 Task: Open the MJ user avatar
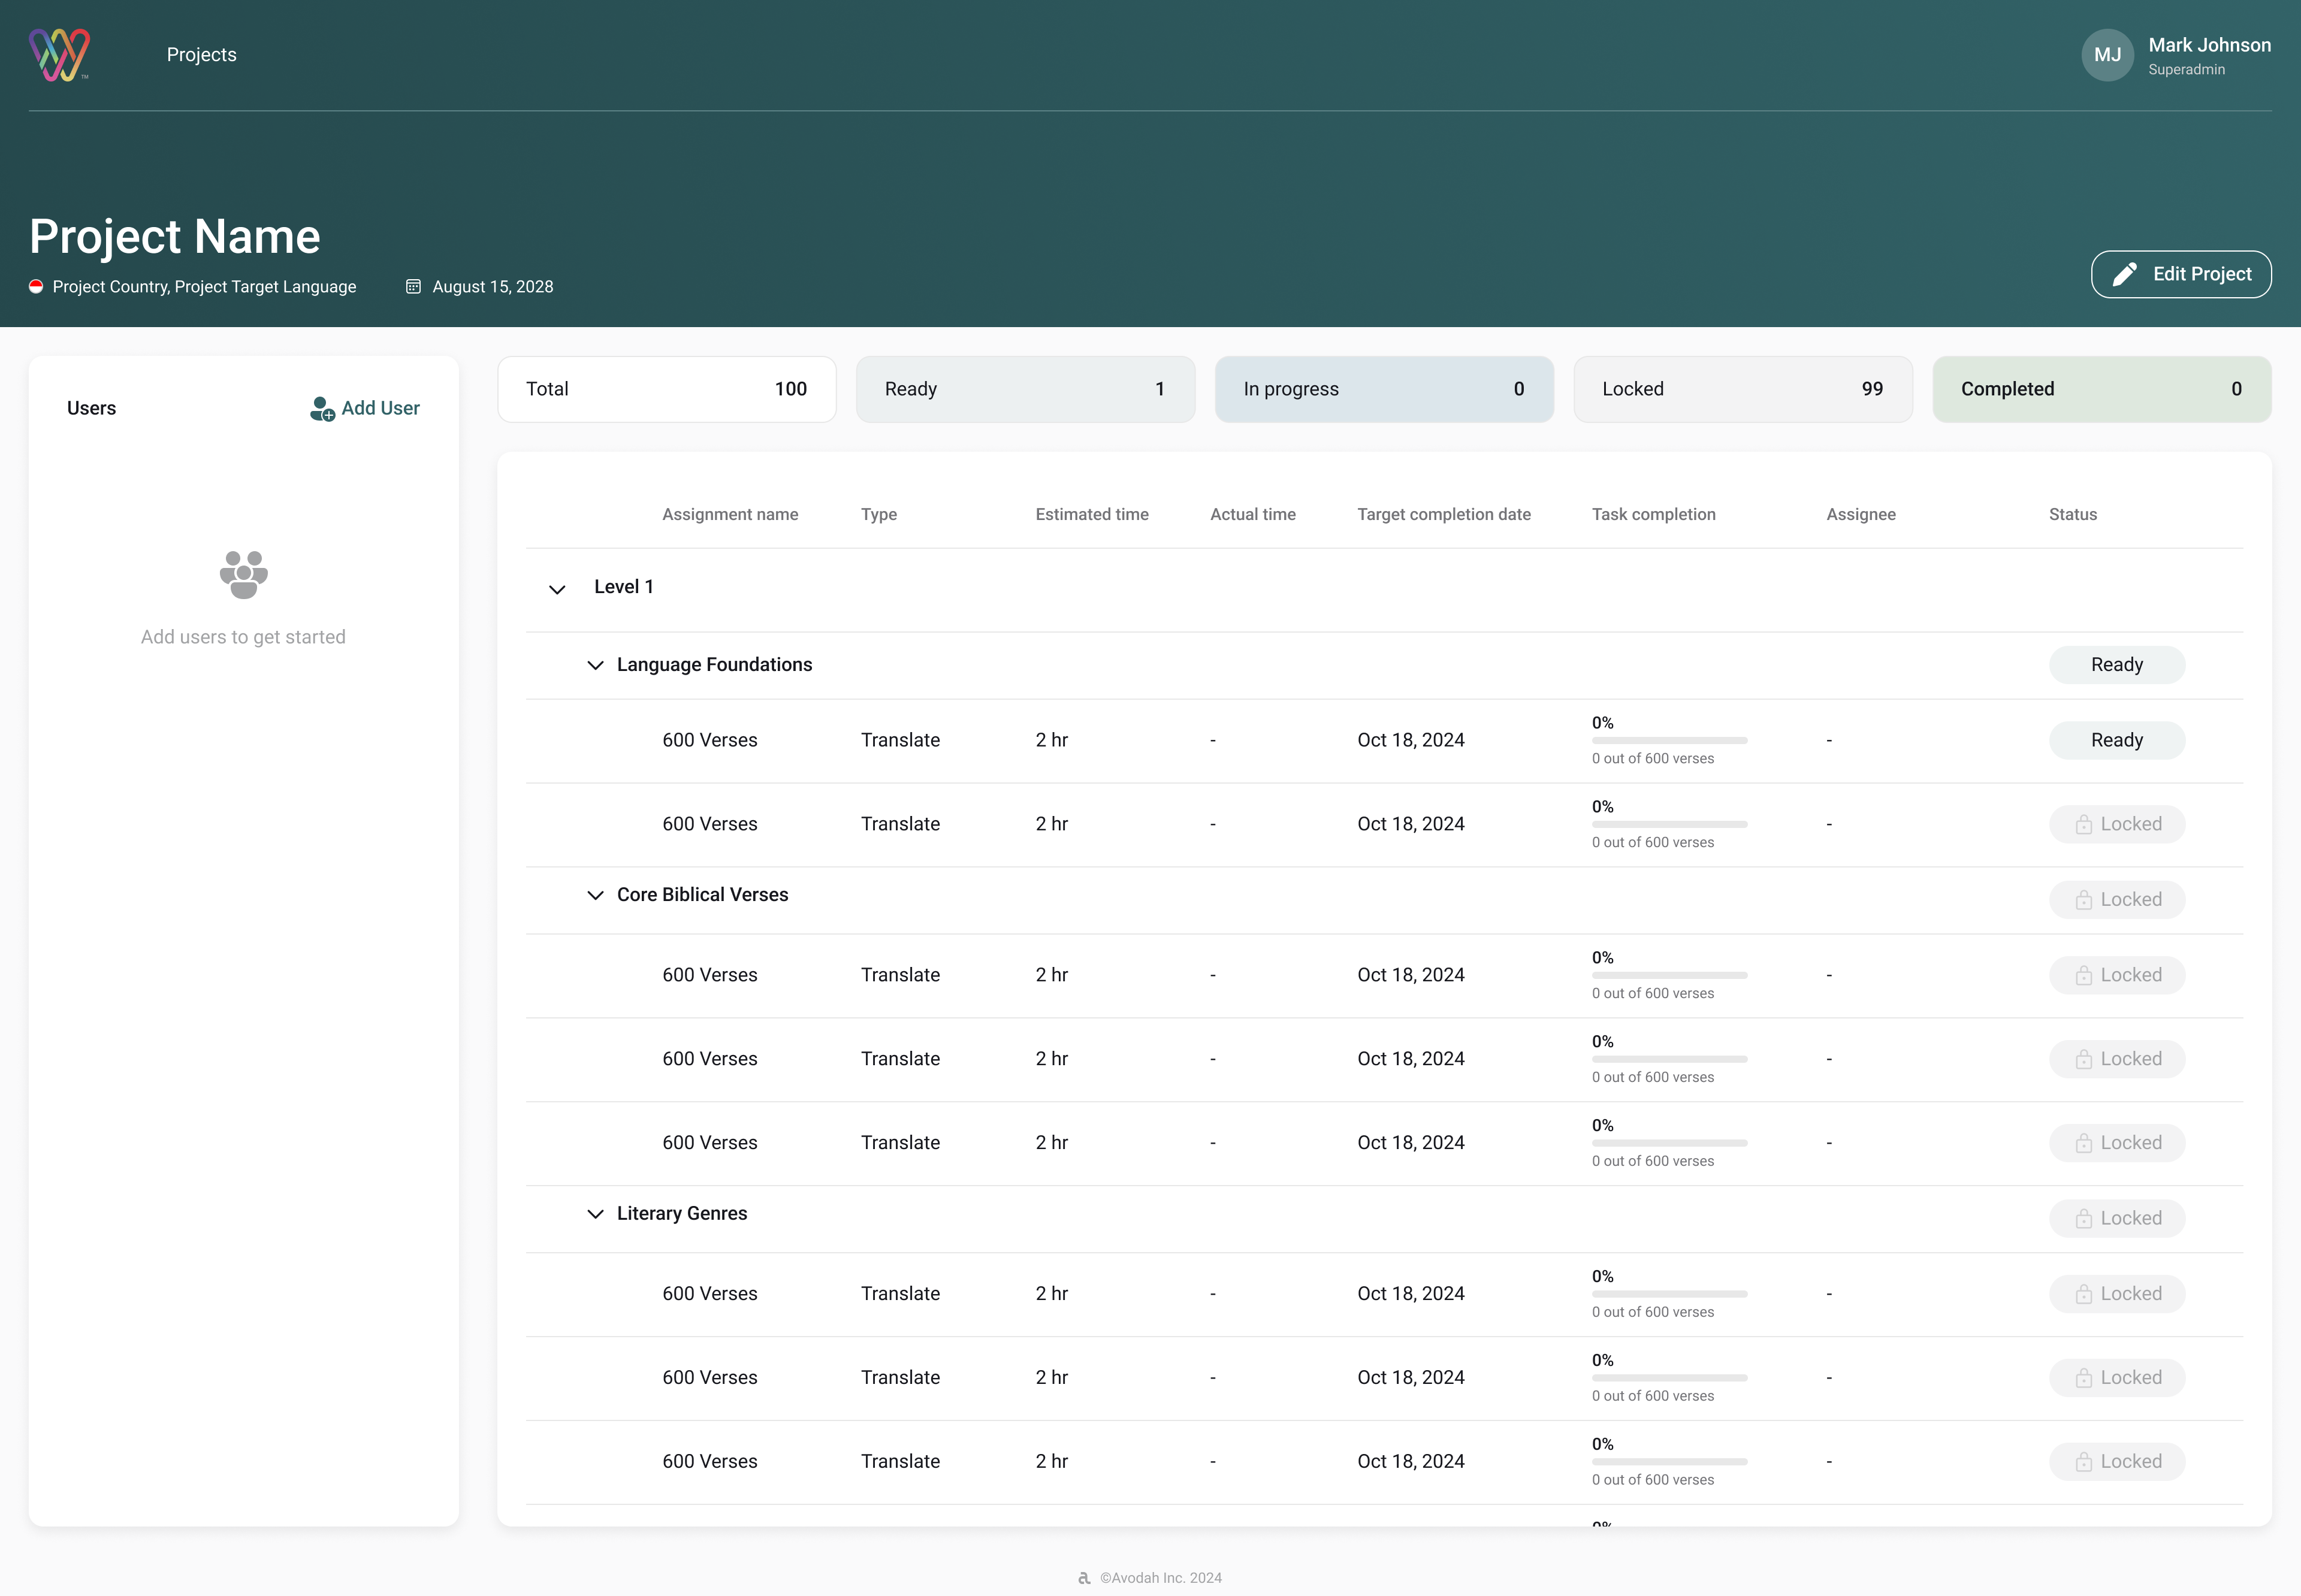point(2107,55)
